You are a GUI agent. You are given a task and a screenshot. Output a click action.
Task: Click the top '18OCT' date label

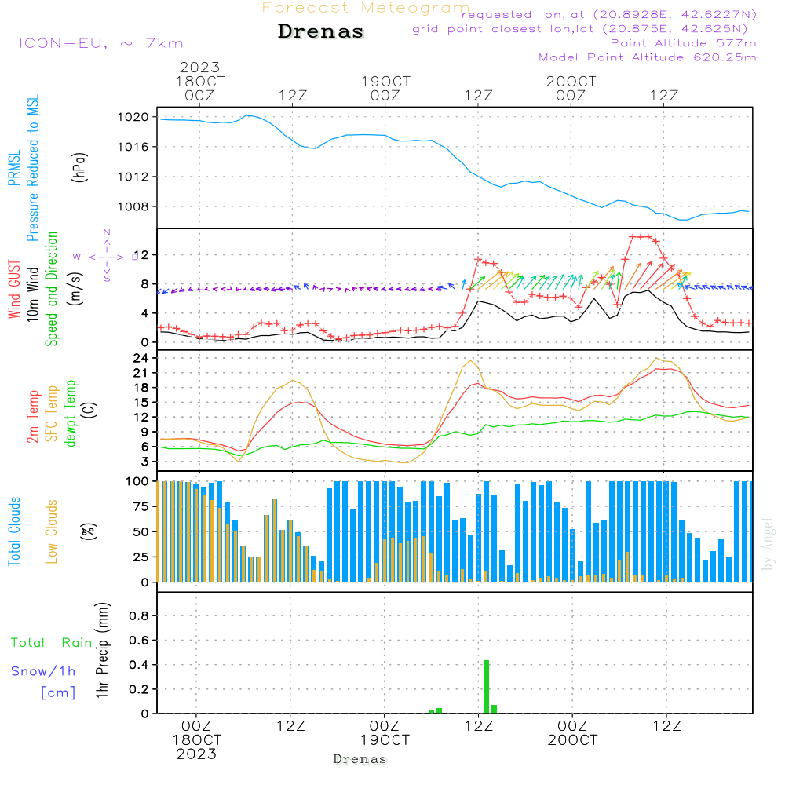point(199,82)
